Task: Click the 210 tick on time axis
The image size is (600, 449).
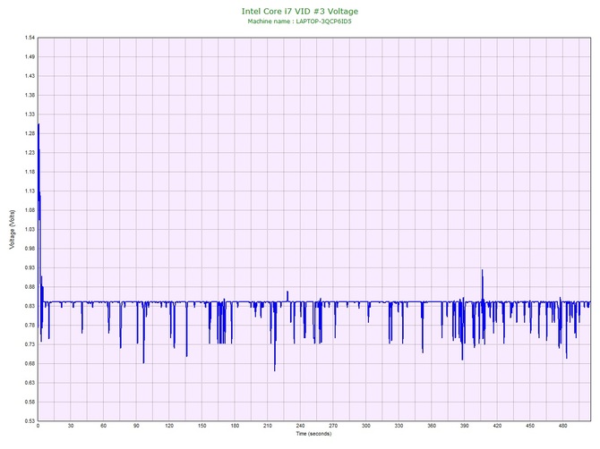Action: click(x=268, y=426)
